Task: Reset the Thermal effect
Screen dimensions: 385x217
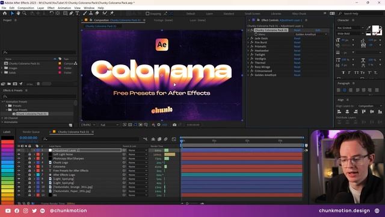Action: 297,63
